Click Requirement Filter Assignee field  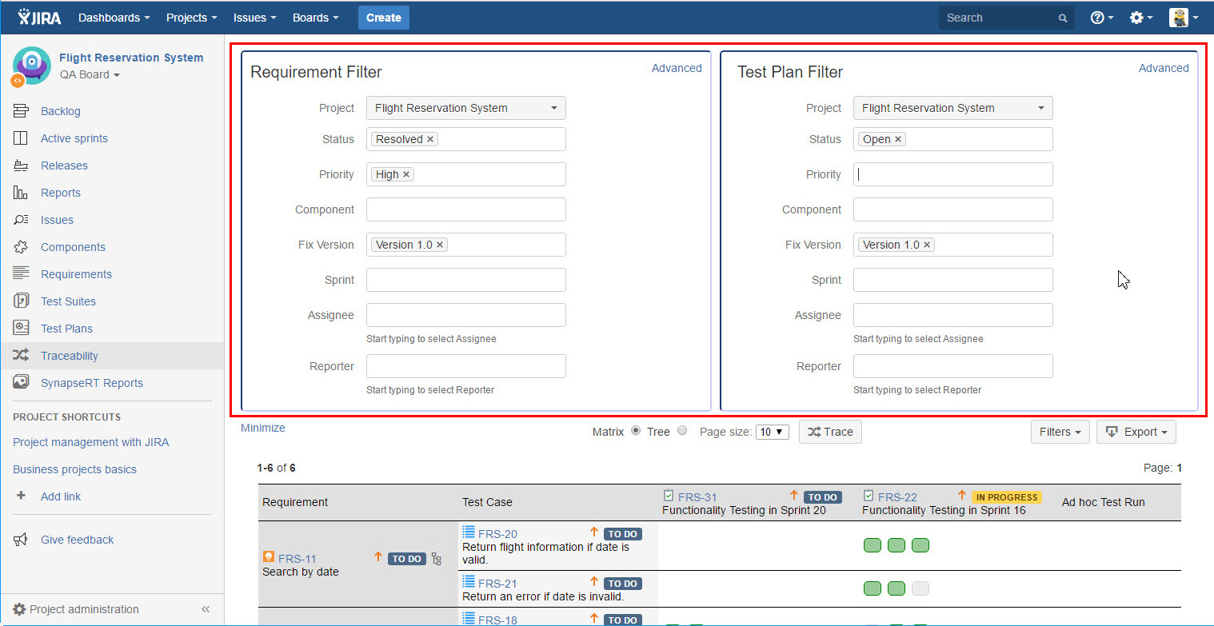click(466, 315)
